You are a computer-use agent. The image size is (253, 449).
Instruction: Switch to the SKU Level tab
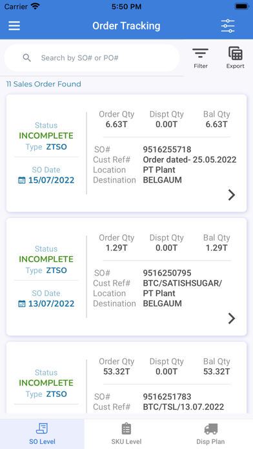126,434
